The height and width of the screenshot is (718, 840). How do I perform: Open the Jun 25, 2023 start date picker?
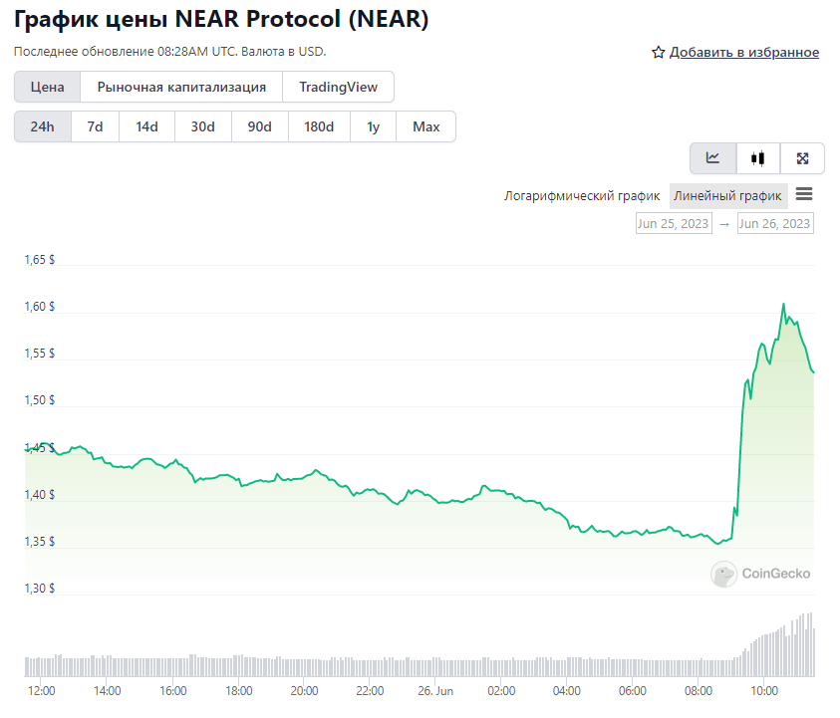coord(674,223)
